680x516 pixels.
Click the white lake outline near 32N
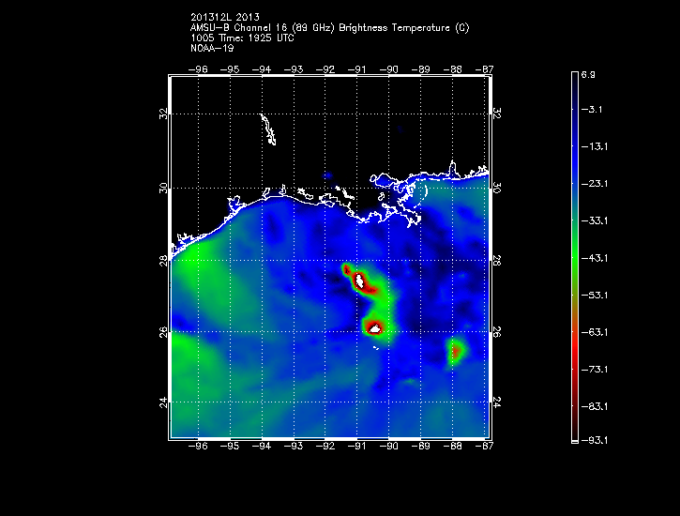pyautogui.click(x=268, y=130)
